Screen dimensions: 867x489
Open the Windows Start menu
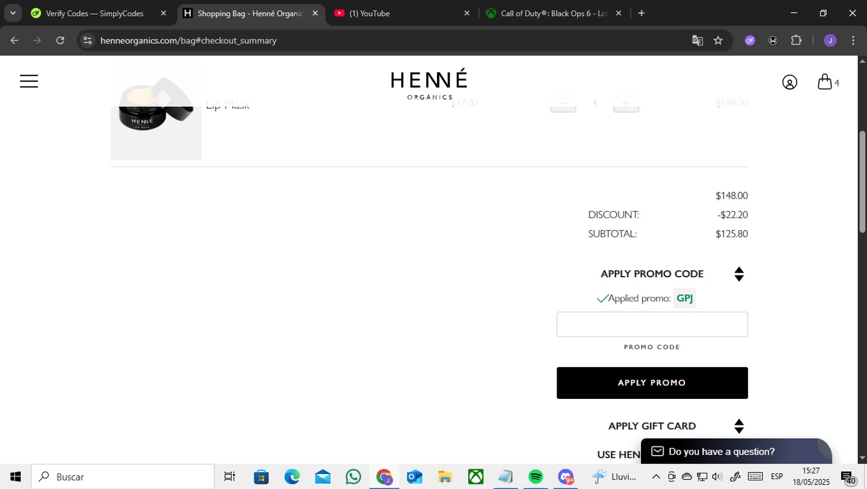tap(16, 477)
